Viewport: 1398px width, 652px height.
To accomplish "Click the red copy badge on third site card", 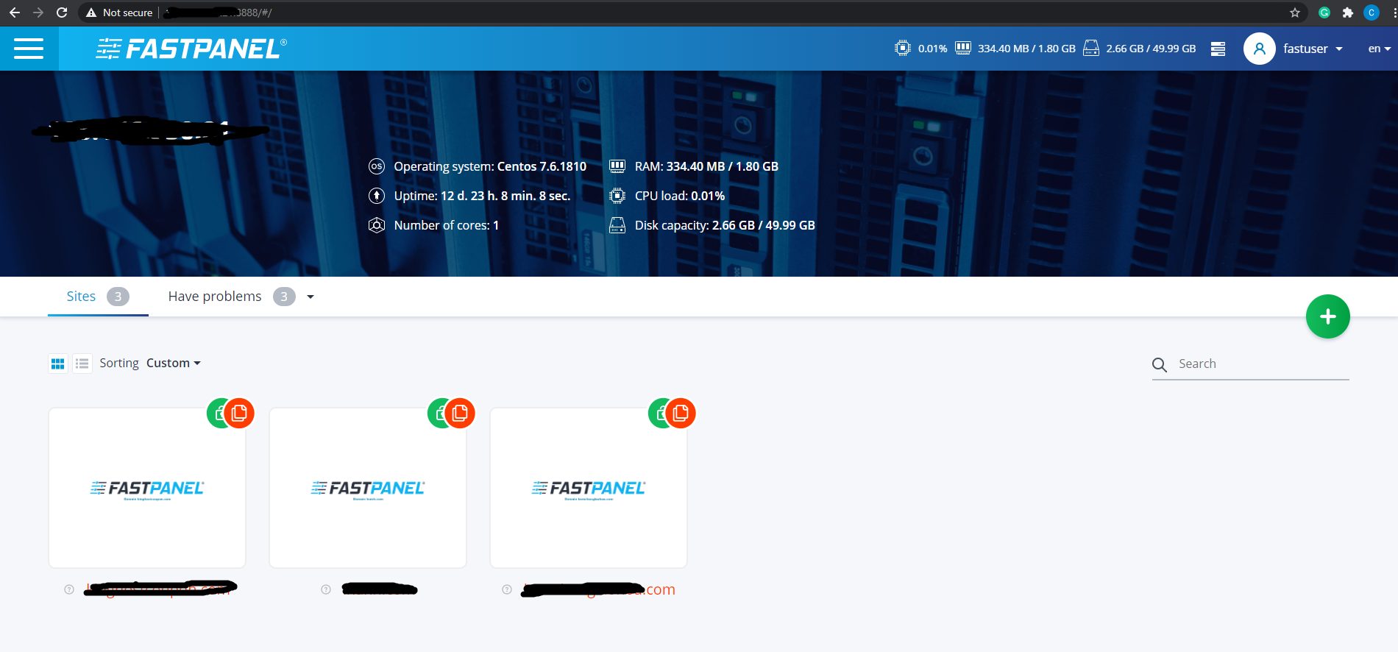I will (x=681, y=413).
